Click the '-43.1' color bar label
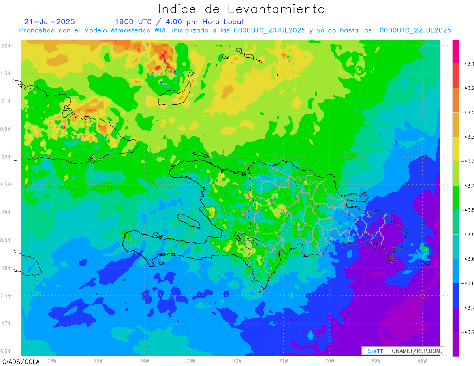Image resolution: width=474 pixels, height=366 pixels. click(x=468, y=63)
